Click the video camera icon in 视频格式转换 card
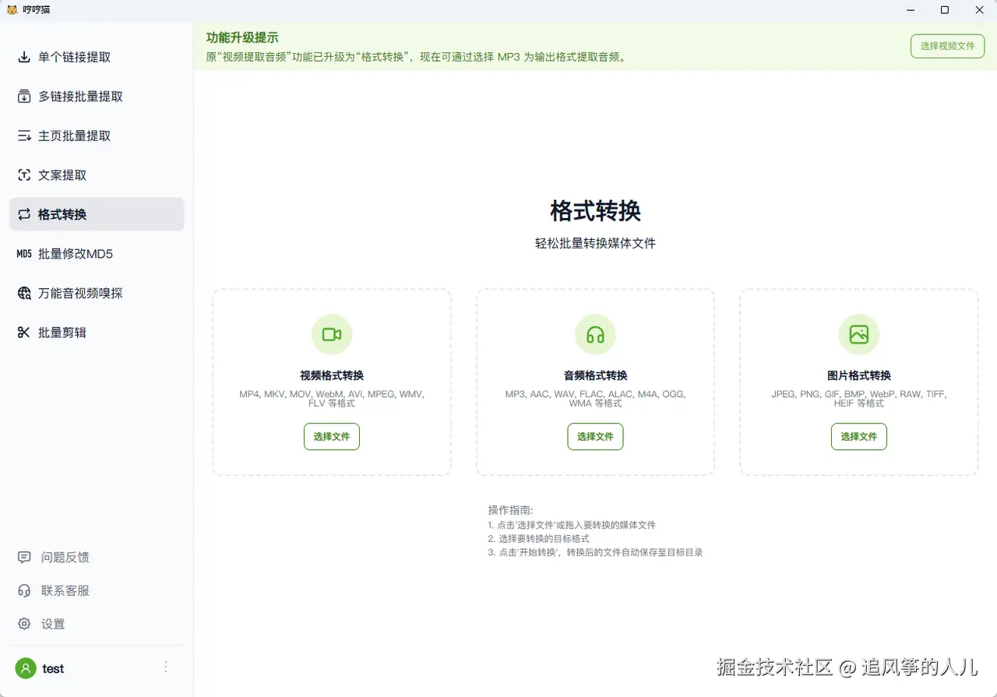 point(332,335)
